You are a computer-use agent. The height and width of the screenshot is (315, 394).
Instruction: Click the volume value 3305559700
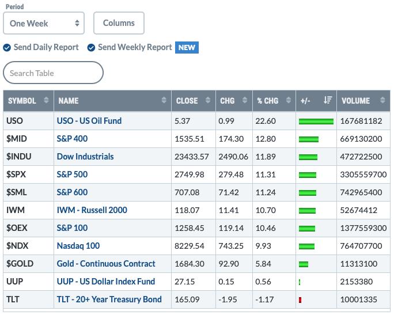coord(363,174)
